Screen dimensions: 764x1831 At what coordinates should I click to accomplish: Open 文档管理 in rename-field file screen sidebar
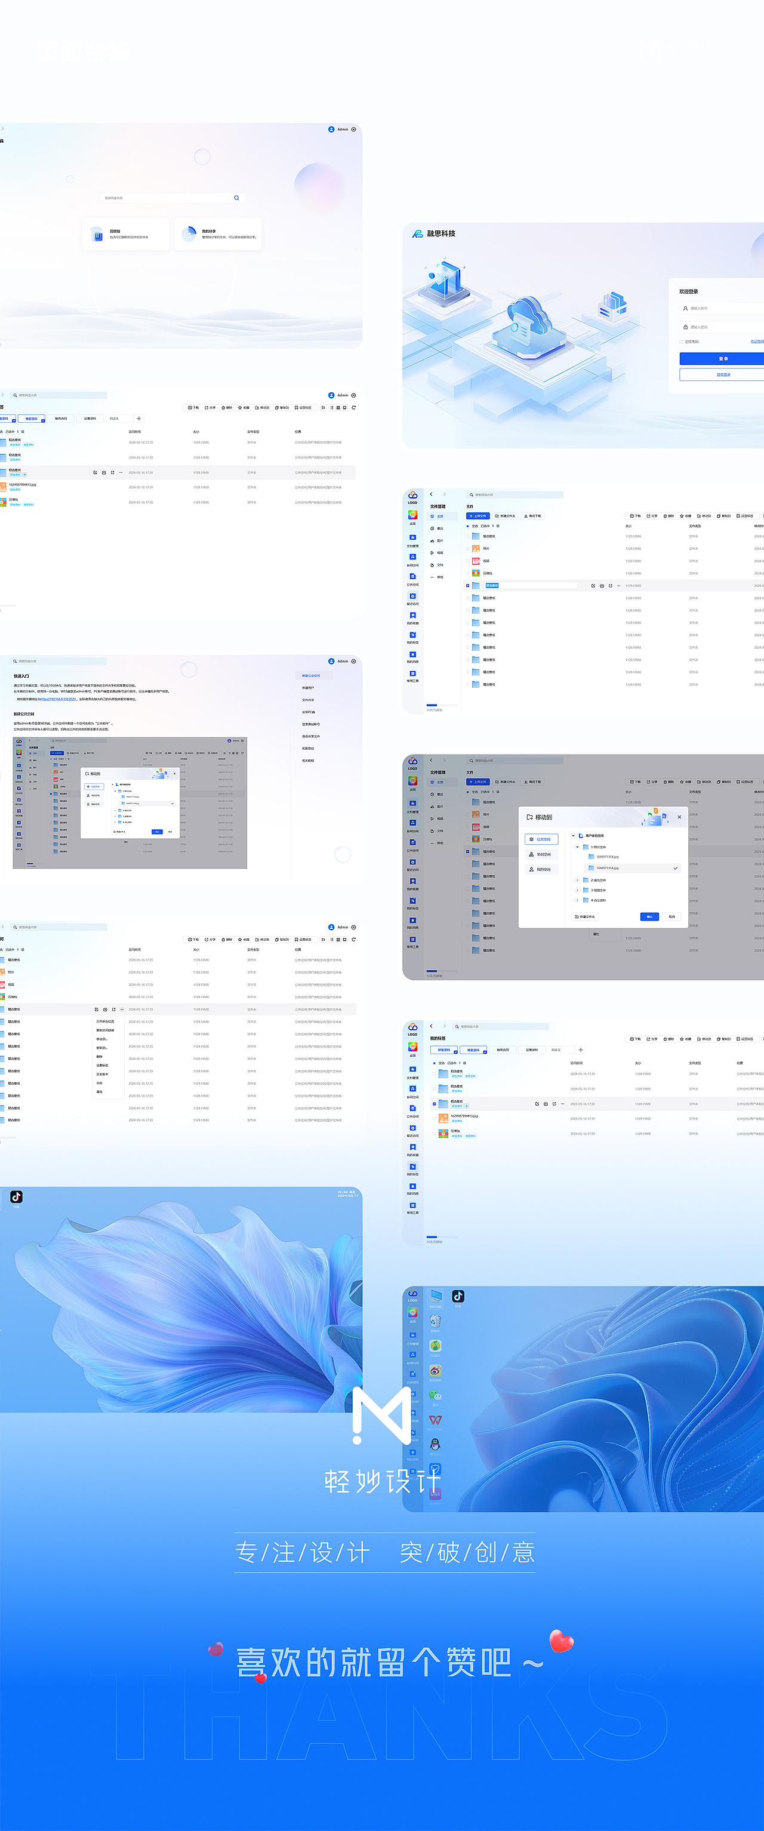point(412,540)
